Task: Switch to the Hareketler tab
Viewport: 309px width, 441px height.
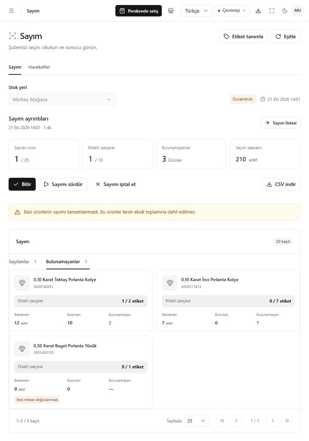Action: (39, 67)
